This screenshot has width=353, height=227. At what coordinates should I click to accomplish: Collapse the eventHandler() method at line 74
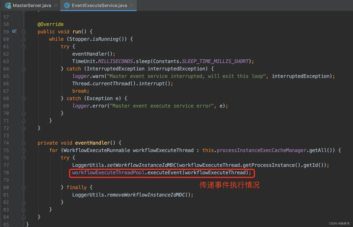click(24, 143)
